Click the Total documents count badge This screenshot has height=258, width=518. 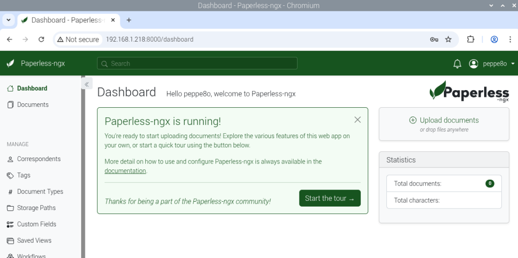(x=490, y=184)
